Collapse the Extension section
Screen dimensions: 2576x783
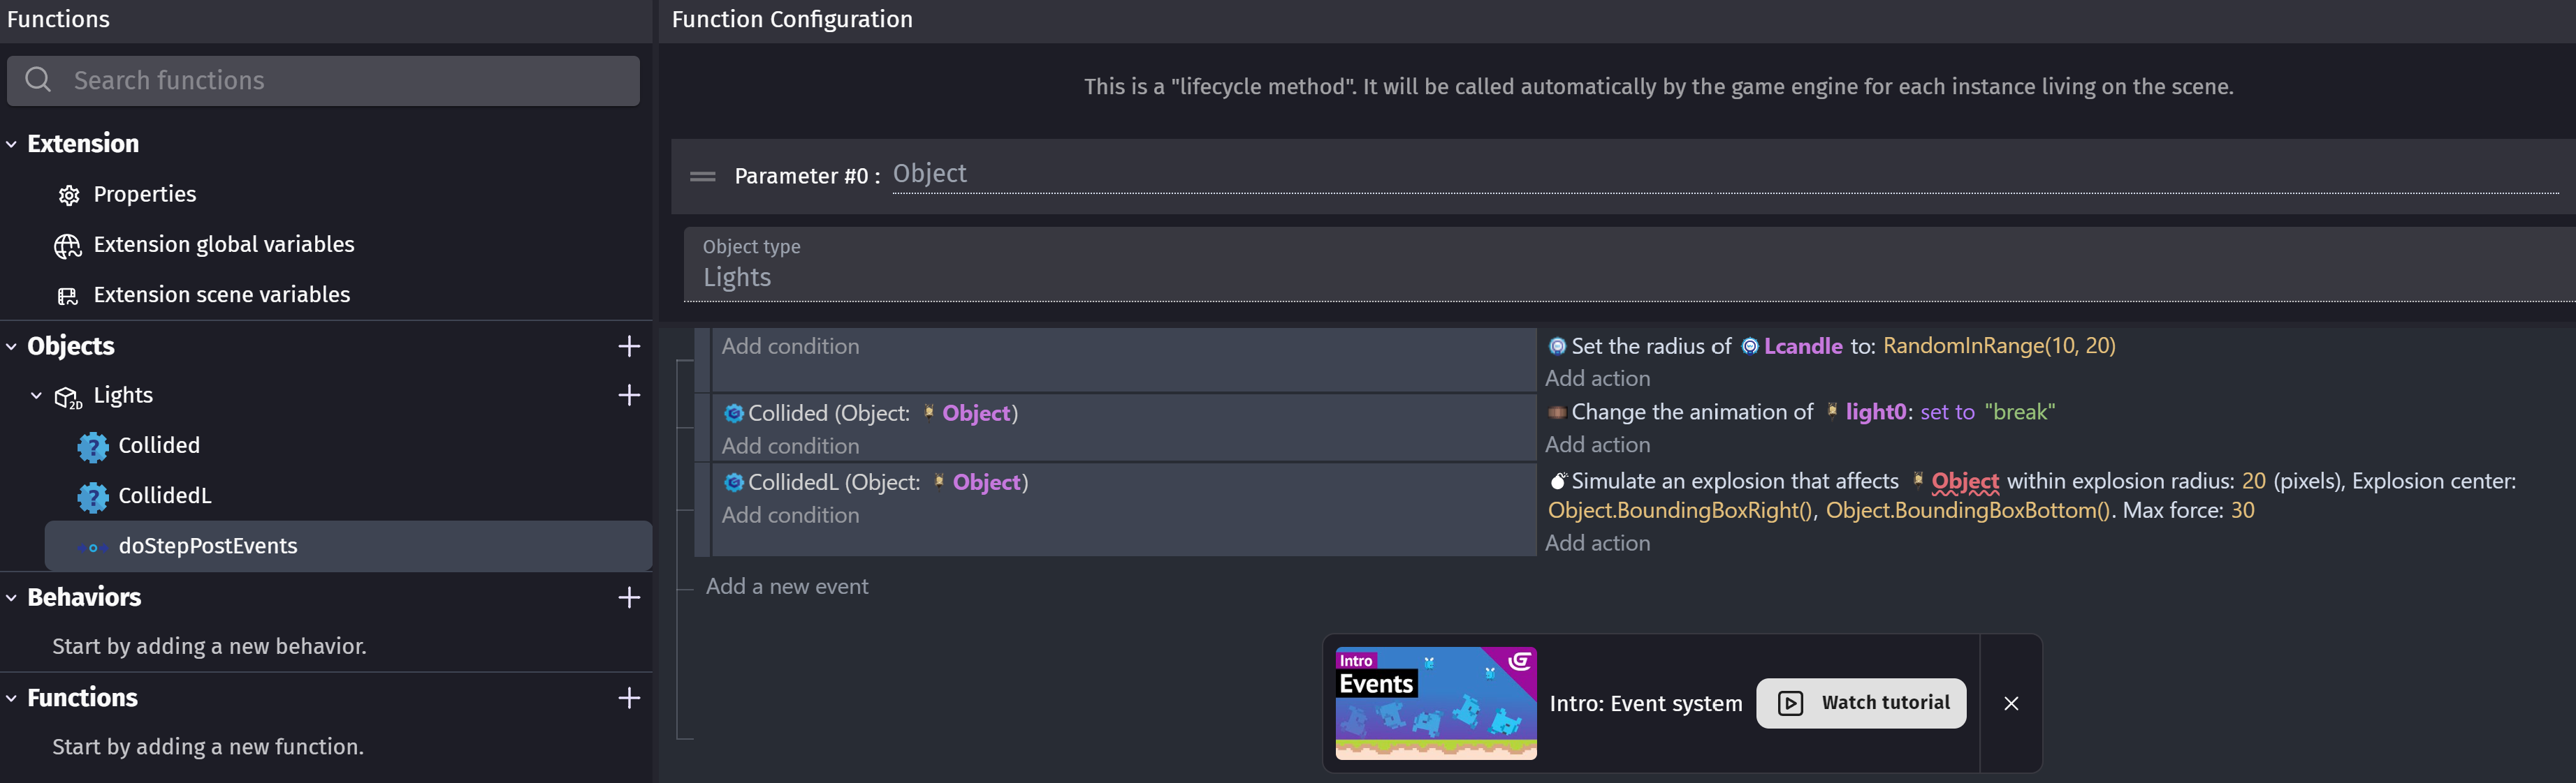(12, 144)
